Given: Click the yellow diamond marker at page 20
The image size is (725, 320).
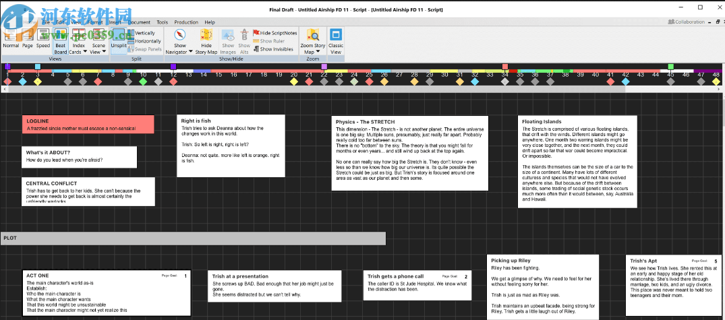Looking at the screenshot, I should tap(293, 82).
